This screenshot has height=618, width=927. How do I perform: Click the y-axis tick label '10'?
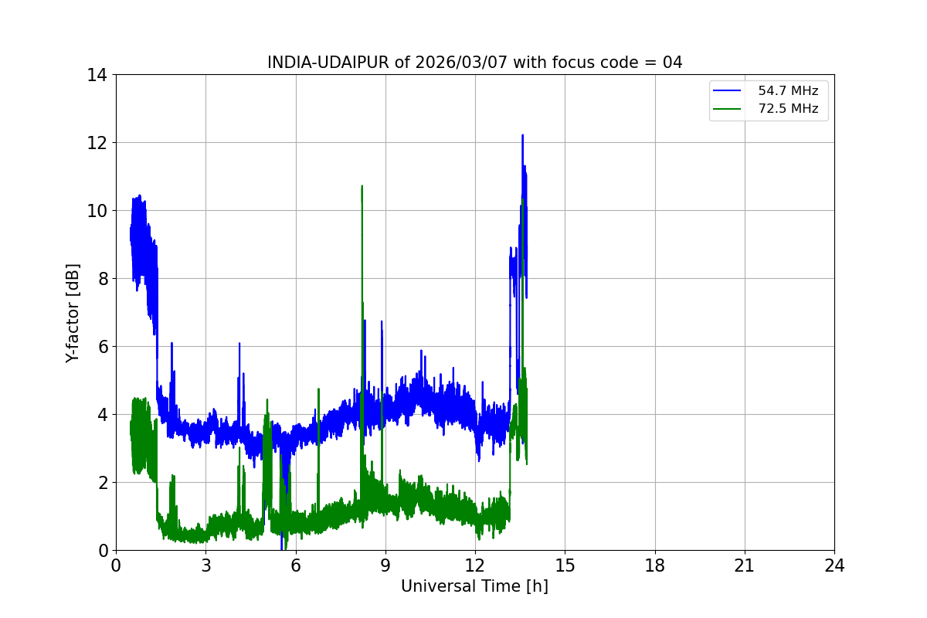tap(97, 211)
